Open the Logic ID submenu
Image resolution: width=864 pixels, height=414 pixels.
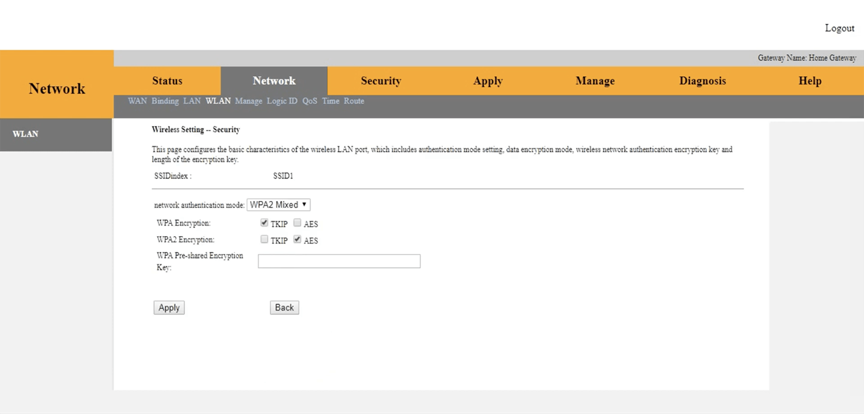282,101
